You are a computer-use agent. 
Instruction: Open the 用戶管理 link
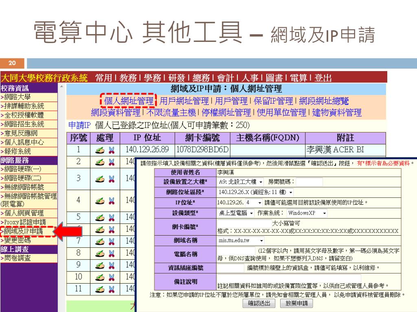(x=231, y=101)
